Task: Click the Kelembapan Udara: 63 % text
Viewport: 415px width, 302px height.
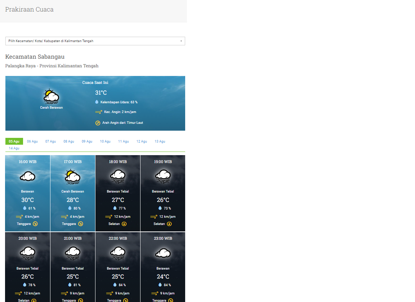Action: coord(119,102)
